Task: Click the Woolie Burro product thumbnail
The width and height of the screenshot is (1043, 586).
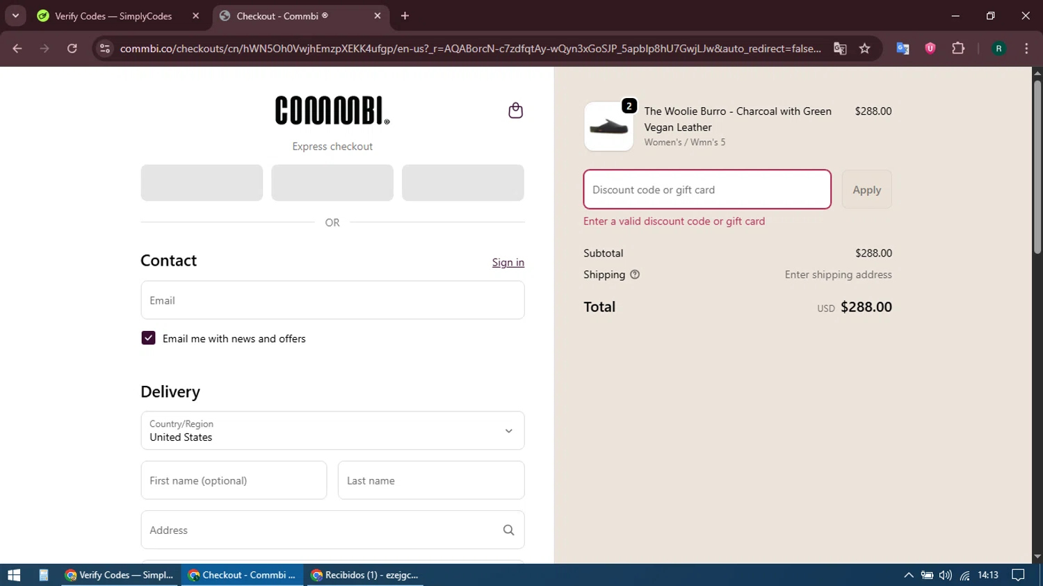Action: click(608, 127)
